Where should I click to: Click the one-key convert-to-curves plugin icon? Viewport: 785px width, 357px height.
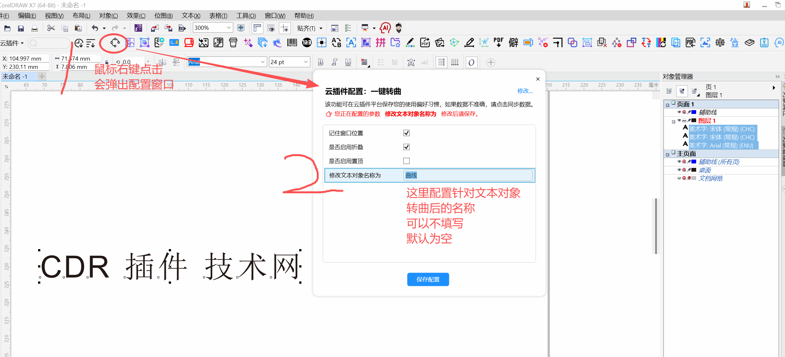115,43
